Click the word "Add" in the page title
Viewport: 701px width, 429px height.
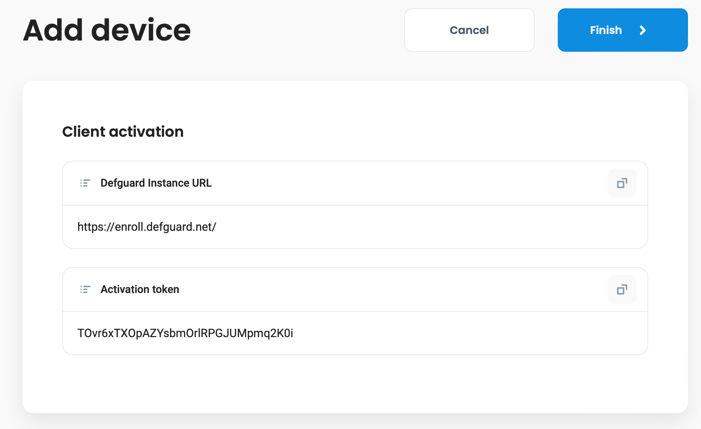click(53, 30)
